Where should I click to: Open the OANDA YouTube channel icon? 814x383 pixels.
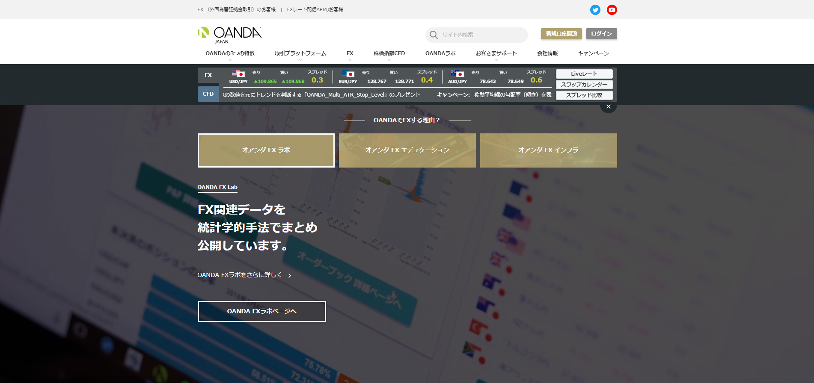click(612, 10)
